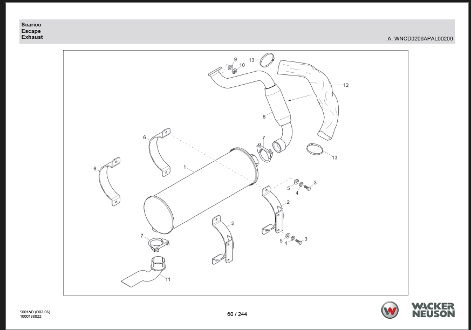This screenshot has height=330, width=471.
Task: Click the part number label 10
Action: point(242,65)
